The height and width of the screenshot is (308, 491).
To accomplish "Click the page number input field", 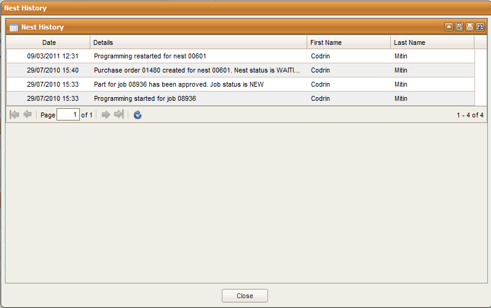I will tap(68, 115).
